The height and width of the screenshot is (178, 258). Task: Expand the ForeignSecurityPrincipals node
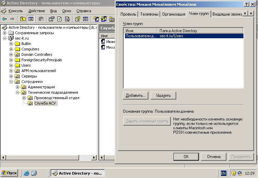point(11,60)
